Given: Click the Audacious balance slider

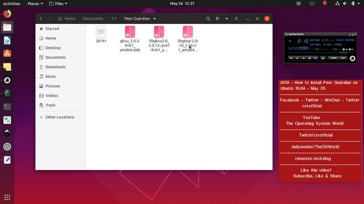Looking at the screenshot, I should click(x=335, y=49).
